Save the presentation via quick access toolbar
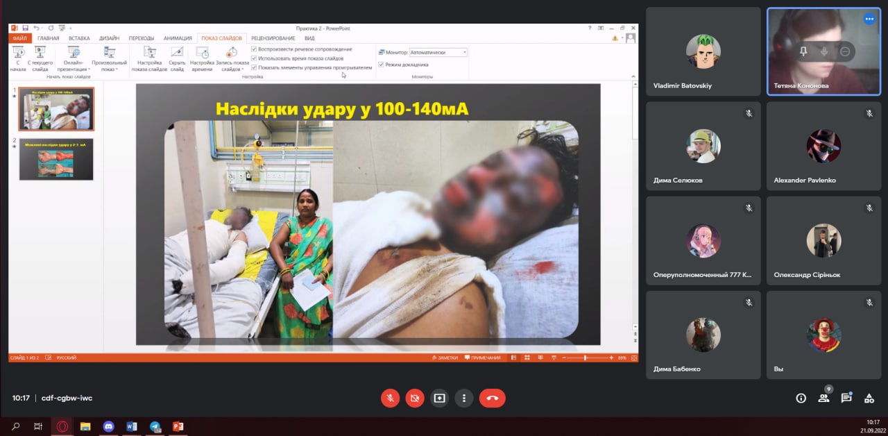 (25, 28)
